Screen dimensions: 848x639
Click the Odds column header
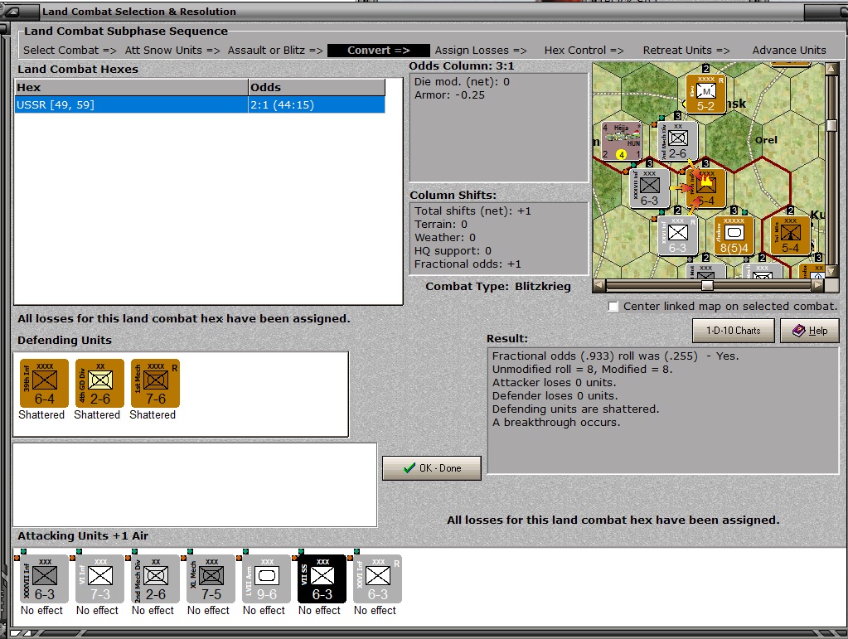tap(317, 88)
